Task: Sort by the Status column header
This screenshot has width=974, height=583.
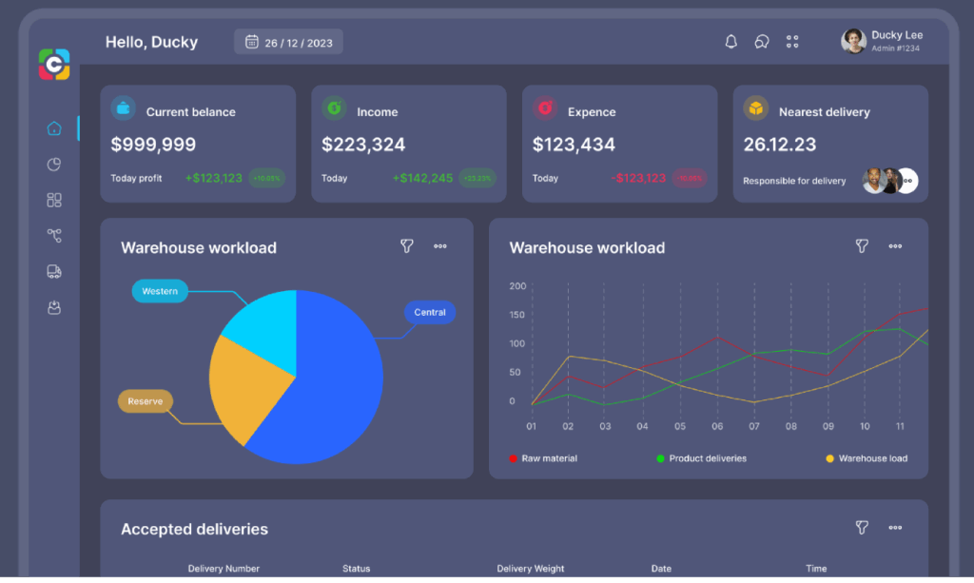Action: (356, 569)
